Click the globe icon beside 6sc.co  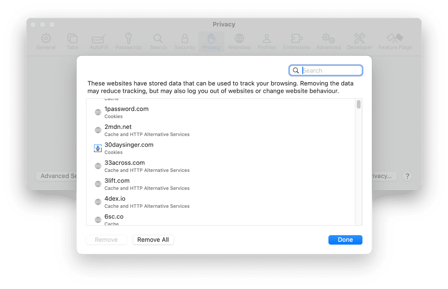pyautogui.click(x=98, y=220)
